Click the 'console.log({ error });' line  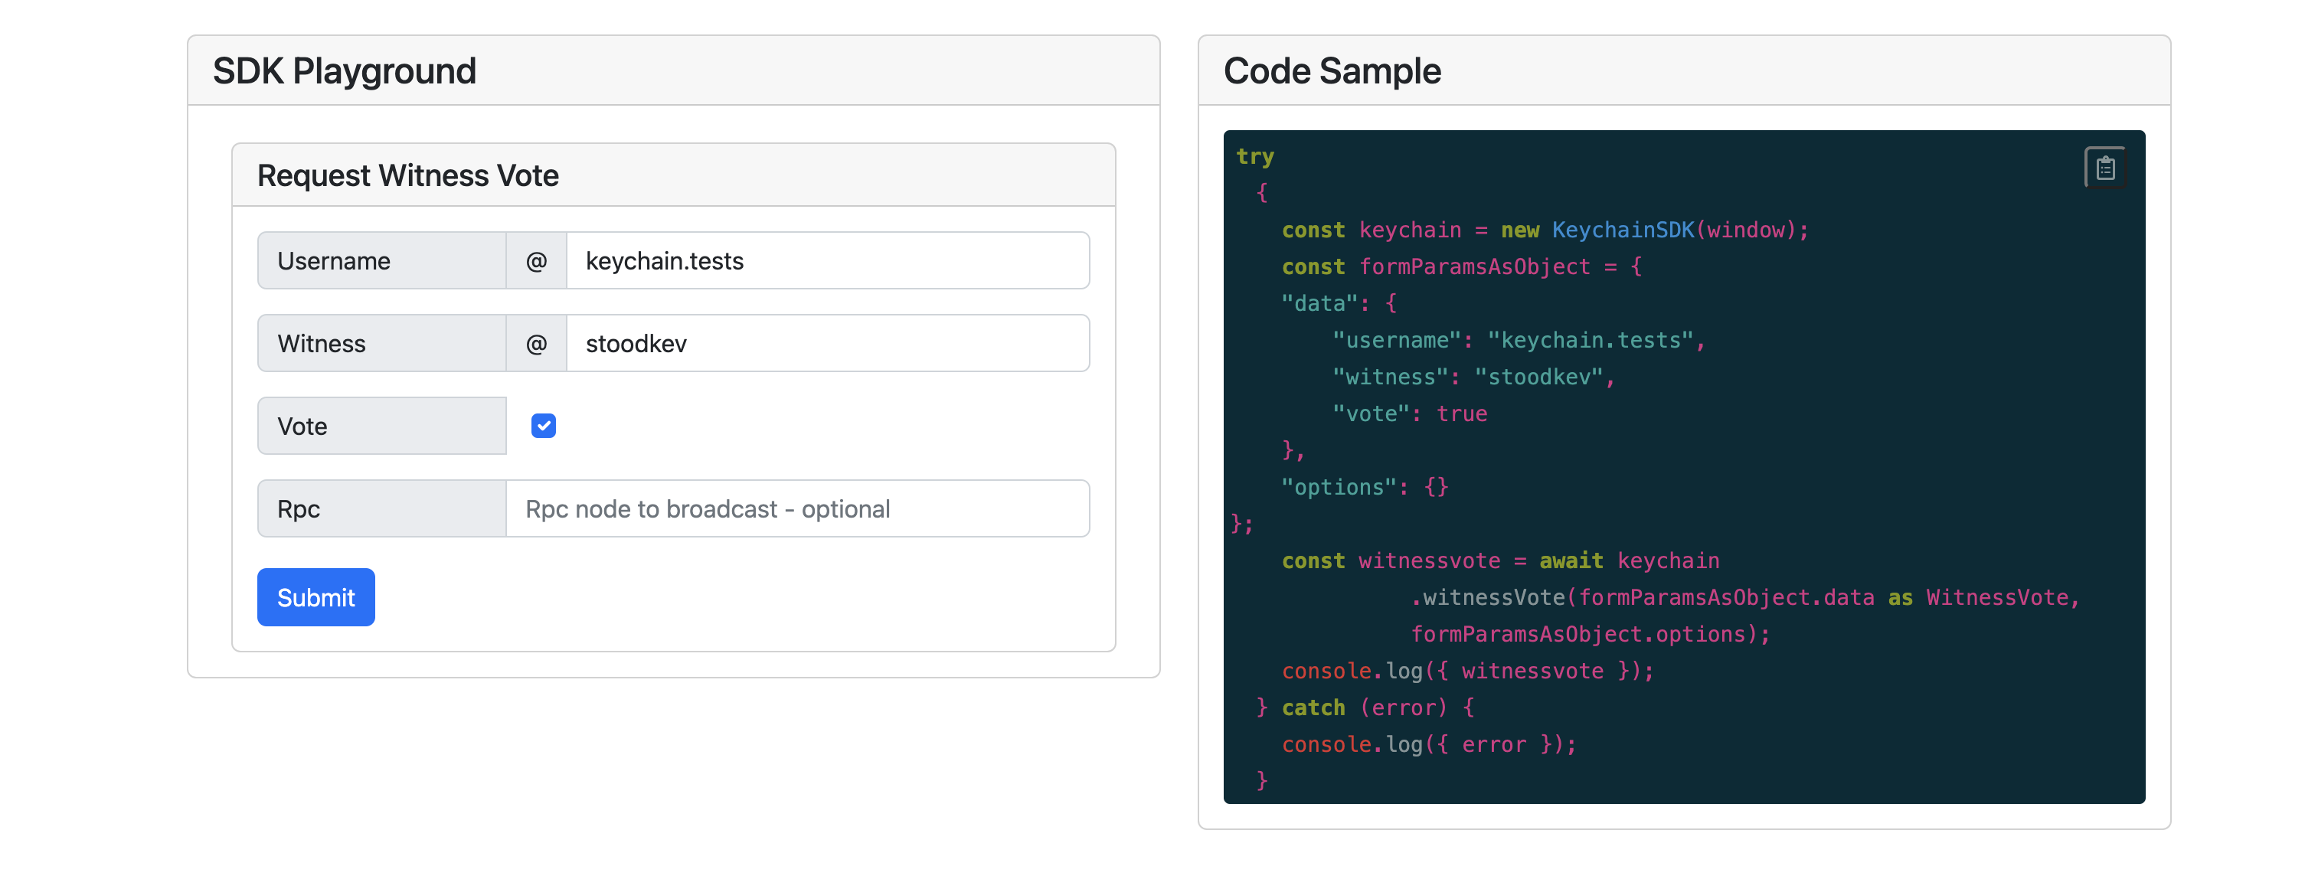(x=1429, y=743)
